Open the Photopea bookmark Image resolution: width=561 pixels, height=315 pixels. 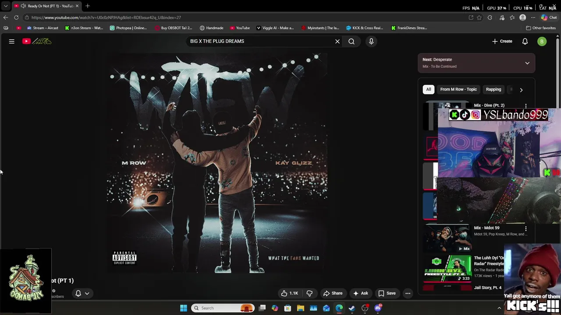pos(128,28)
